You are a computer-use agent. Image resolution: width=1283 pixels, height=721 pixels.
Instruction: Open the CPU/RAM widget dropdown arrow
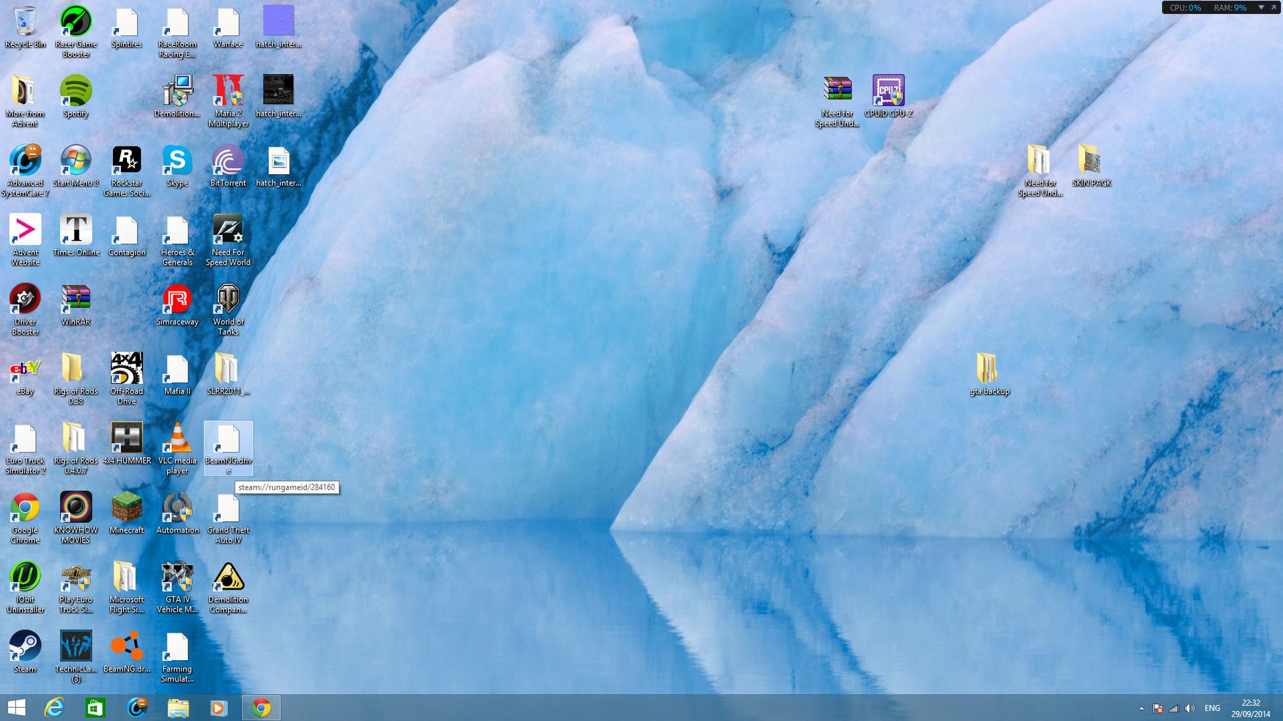(1261, 7)
